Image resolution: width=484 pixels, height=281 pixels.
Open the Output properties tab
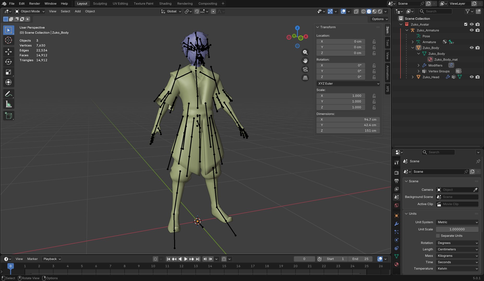pos(396,181)
